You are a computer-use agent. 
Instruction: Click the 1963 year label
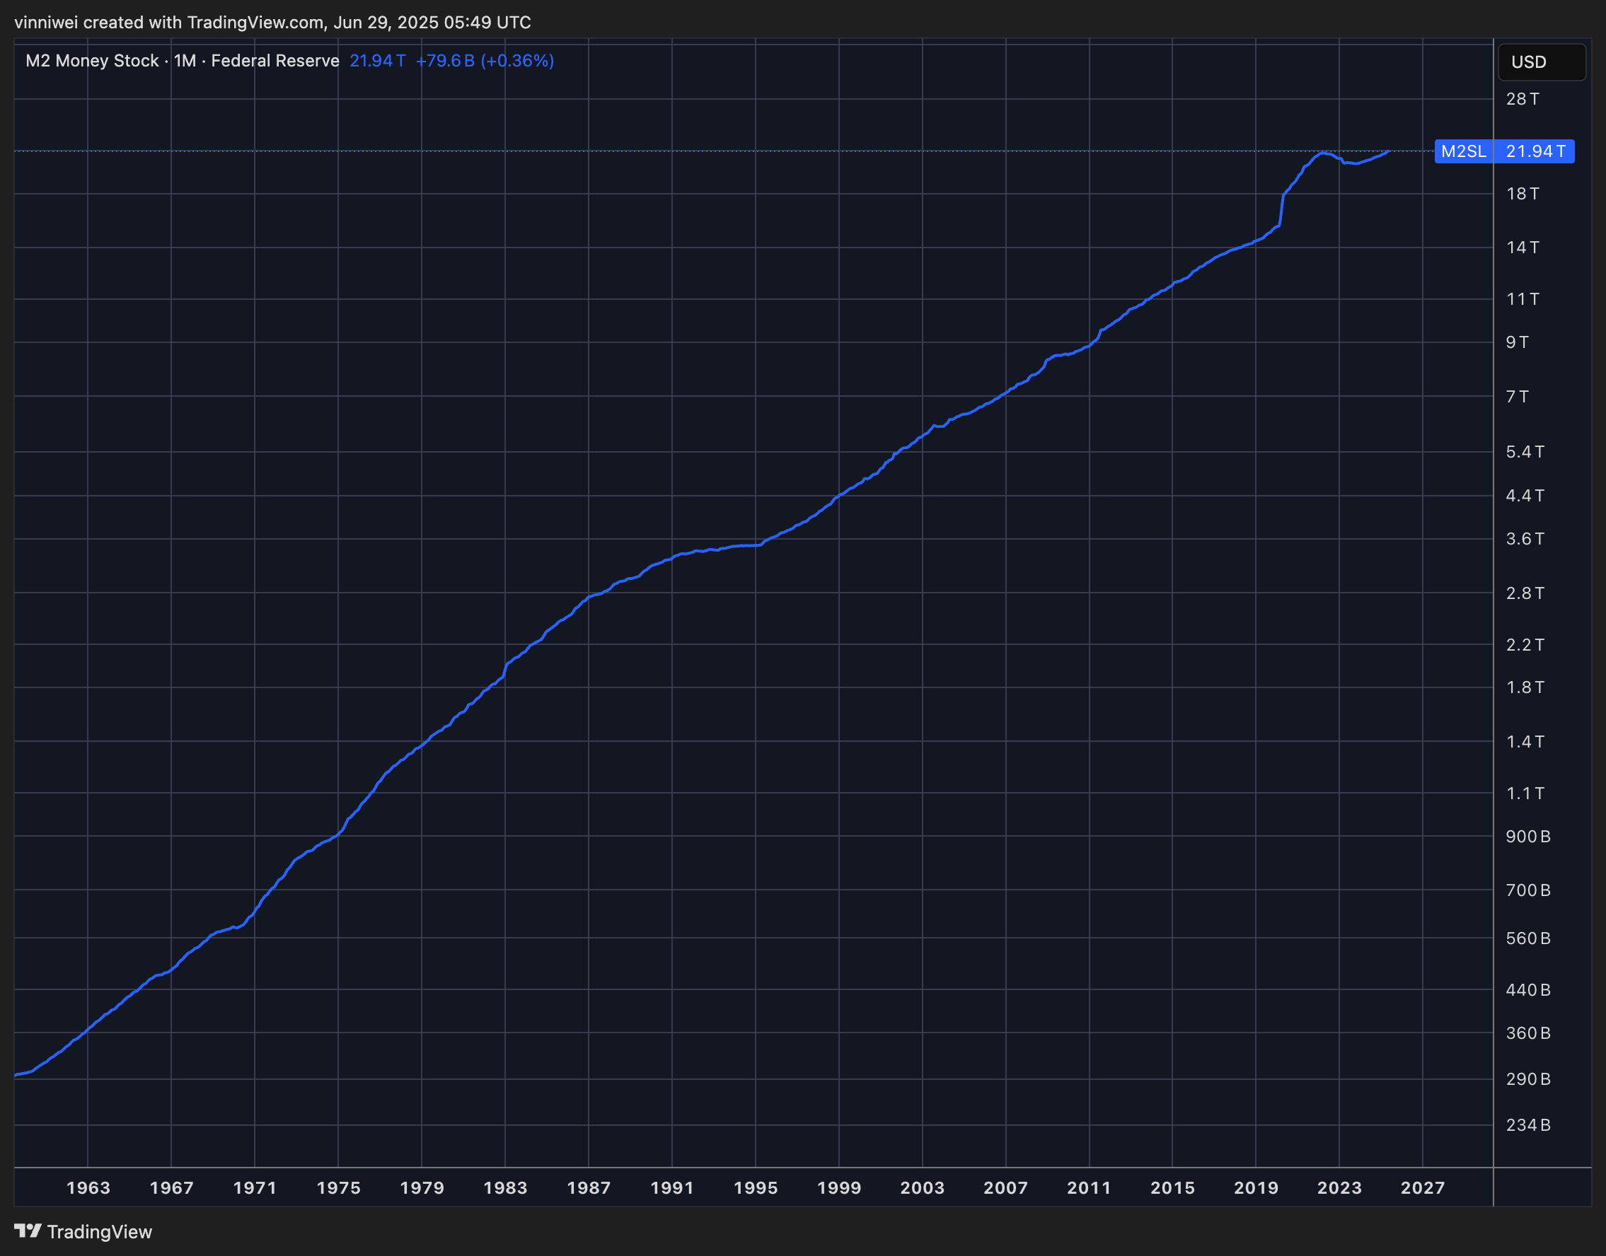pos(88,1187)
